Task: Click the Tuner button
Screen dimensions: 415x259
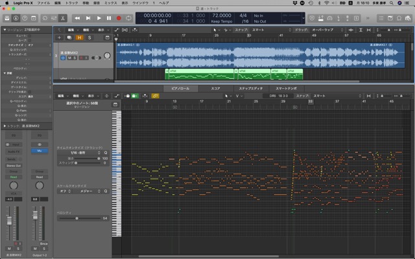Action: pyautogui.click(x=321, y=18)
